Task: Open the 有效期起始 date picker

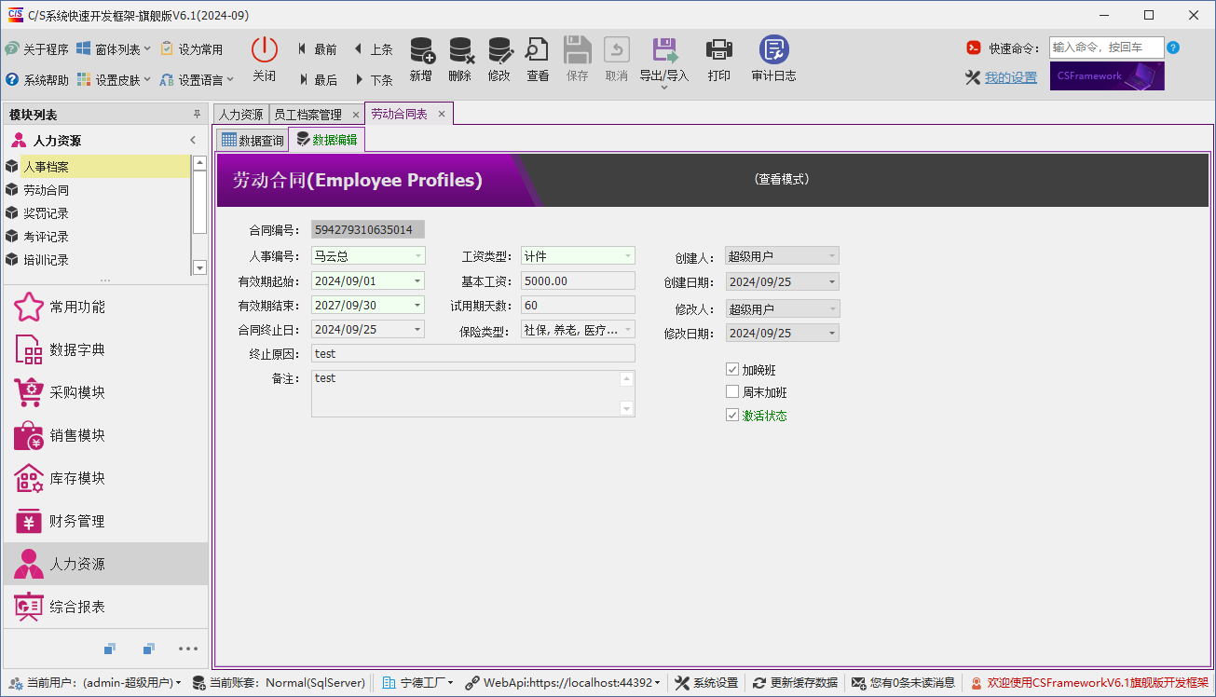Action: [x=417, y=280]
